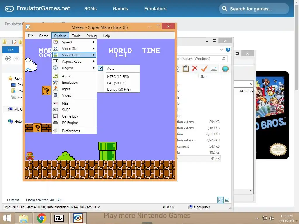Open Chrome from the taskbar
The height and width of the screenshot is (224, 299).
(x=41, y=218)
